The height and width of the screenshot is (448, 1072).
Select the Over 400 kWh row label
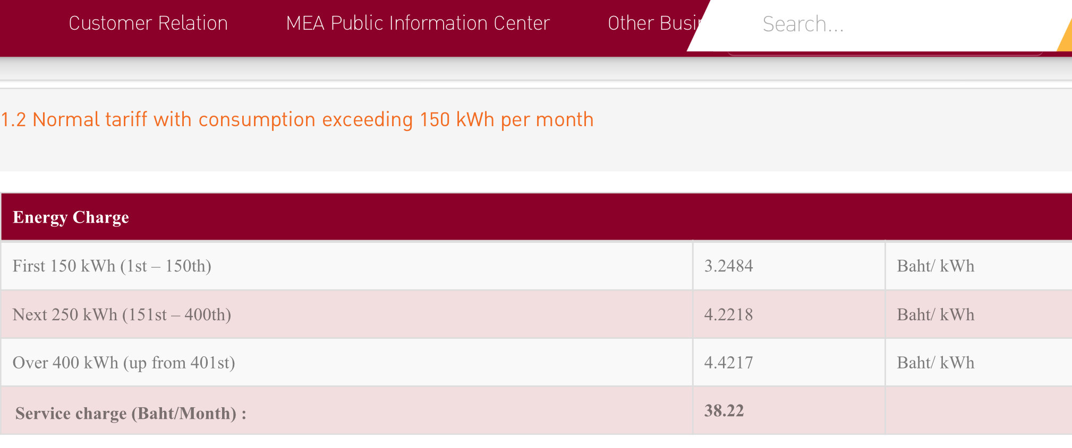coord(124,363)
